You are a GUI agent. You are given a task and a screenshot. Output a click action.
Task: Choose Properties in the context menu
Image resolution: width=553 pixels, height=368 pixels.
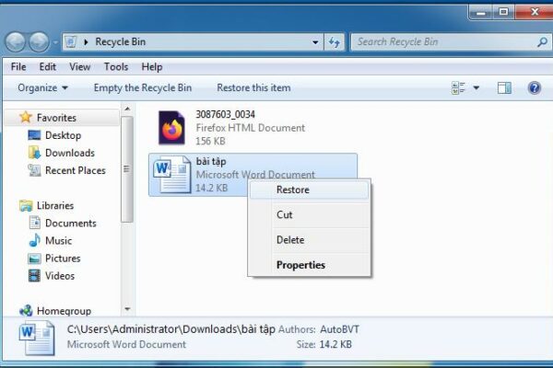(x=309, y=265)
